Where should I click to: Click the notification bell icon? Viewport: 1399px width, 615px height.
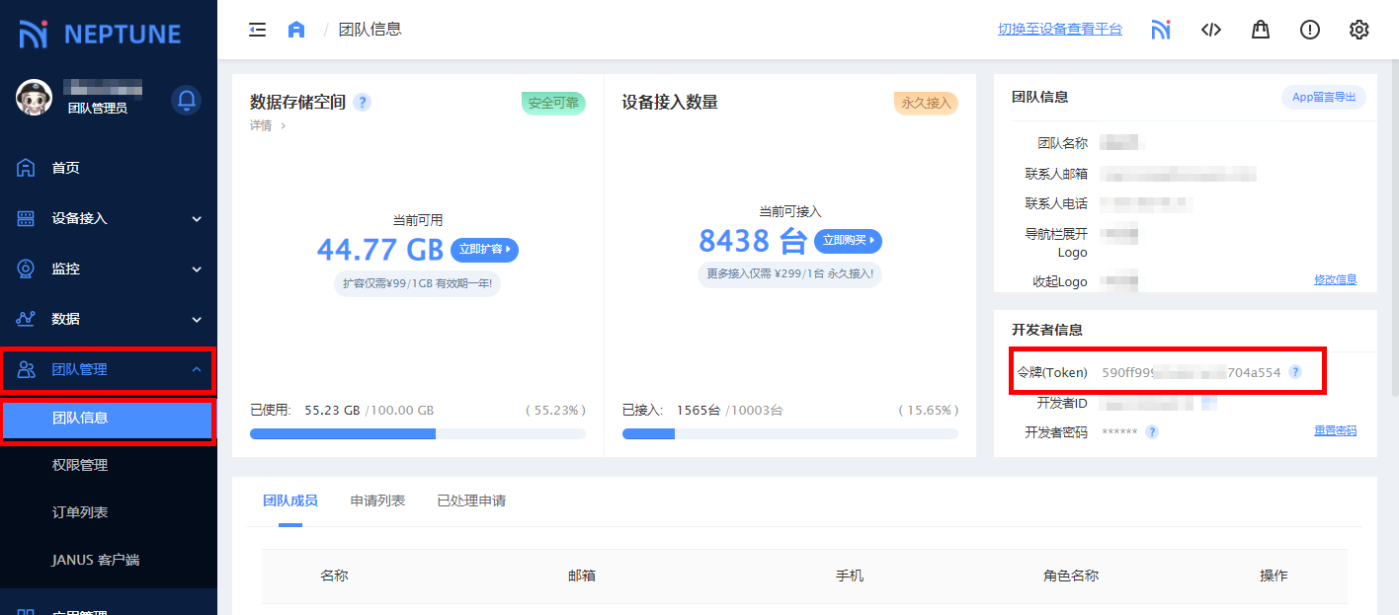tap(186, 100)
